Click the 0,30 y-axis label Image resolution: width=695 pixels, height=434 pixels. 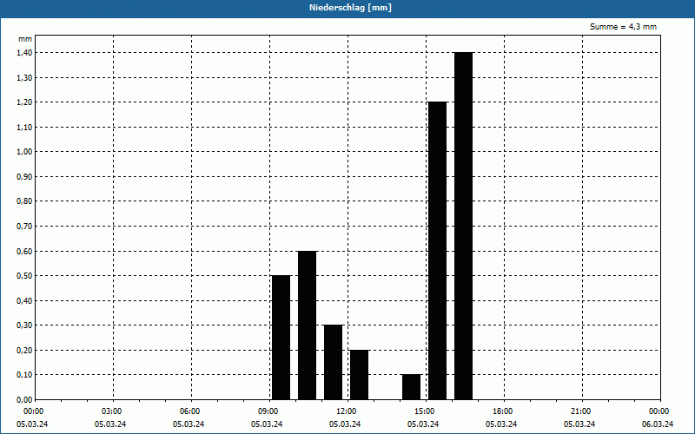[24, 325]
